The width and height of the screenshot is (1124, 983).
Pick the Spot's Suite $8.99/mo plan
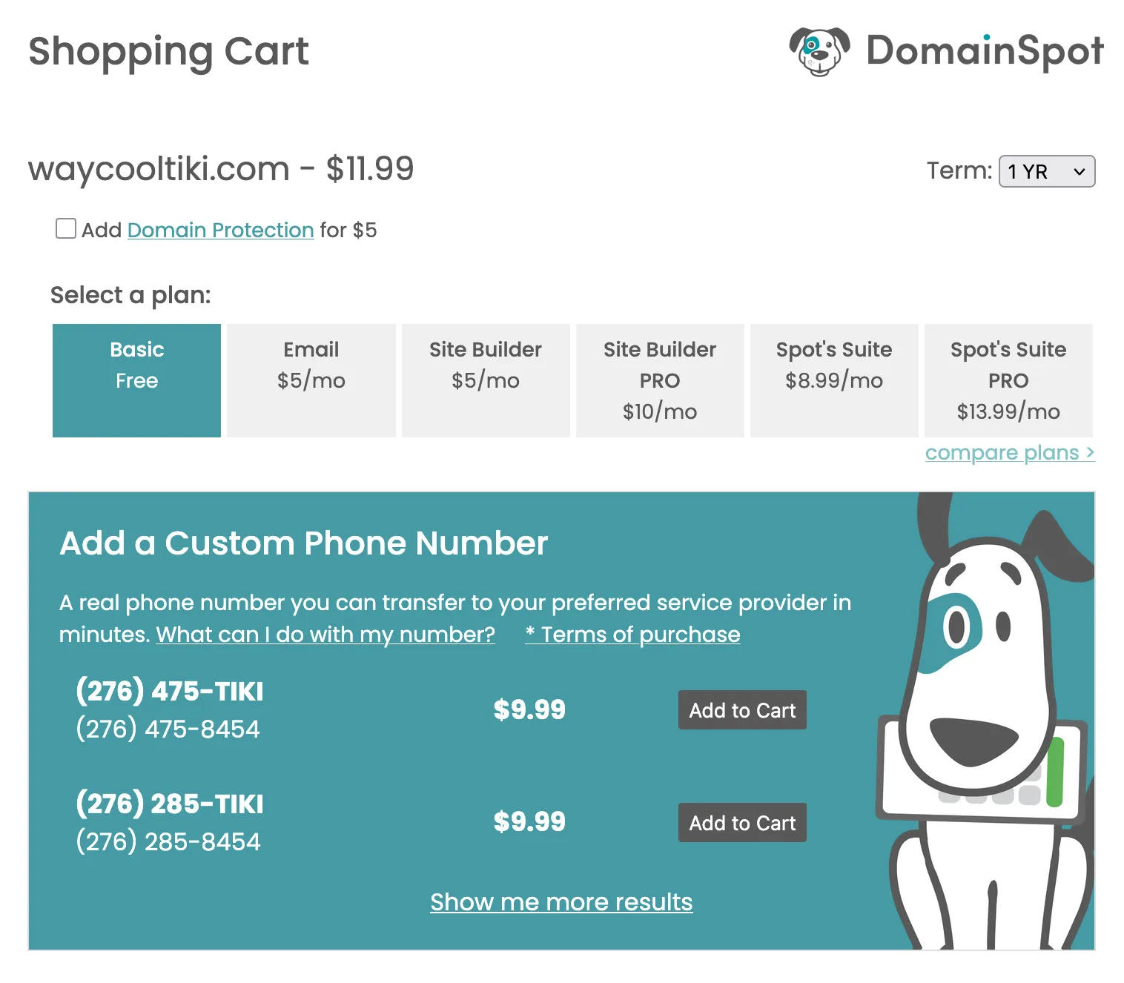[834, 380]
